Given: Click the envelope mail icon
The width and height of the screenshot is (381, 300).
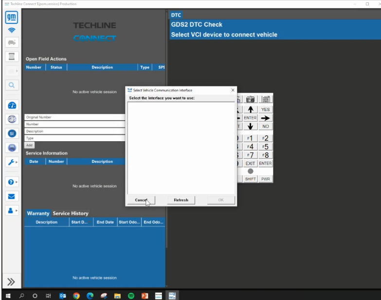Looking at the screenshot, I should [12, 196].
